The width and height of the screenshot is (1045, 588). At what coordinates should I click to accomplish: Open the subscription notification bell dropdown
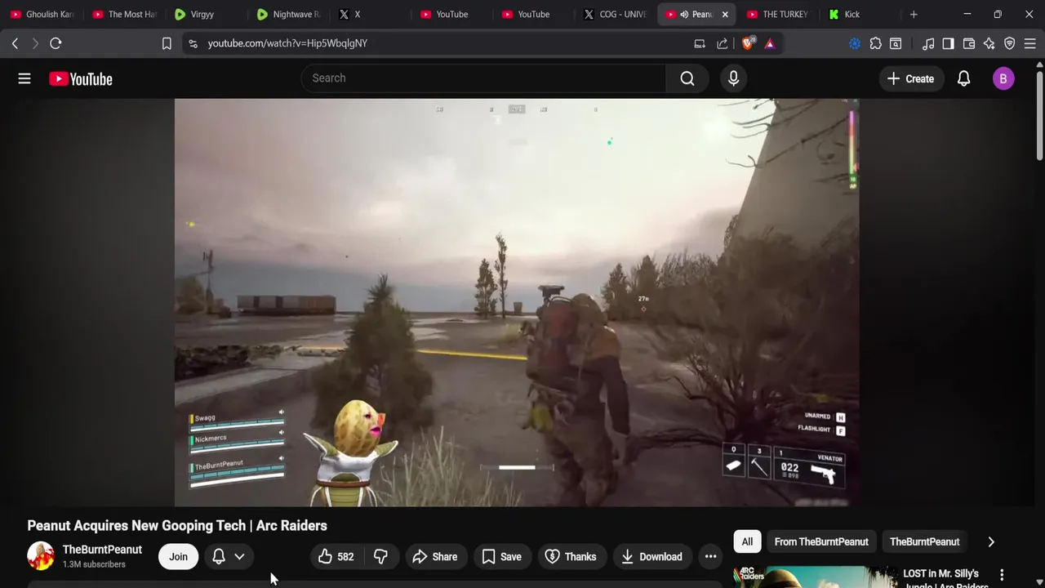tap(229, 557)
